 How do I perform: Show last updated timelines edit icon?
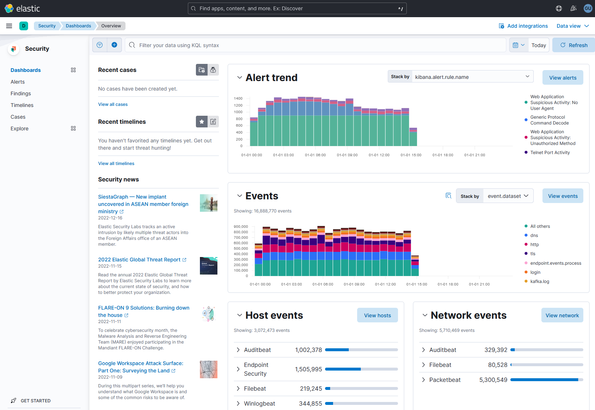coord(213,122)
